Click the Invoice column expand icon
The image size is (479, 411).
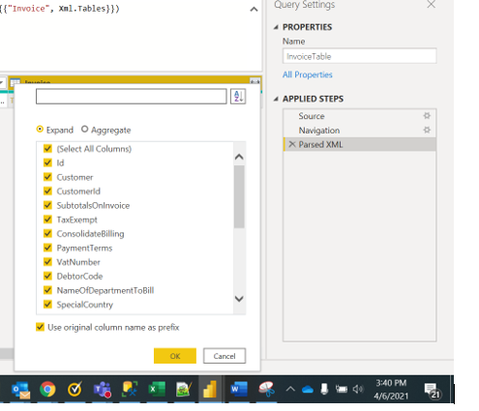254,82
